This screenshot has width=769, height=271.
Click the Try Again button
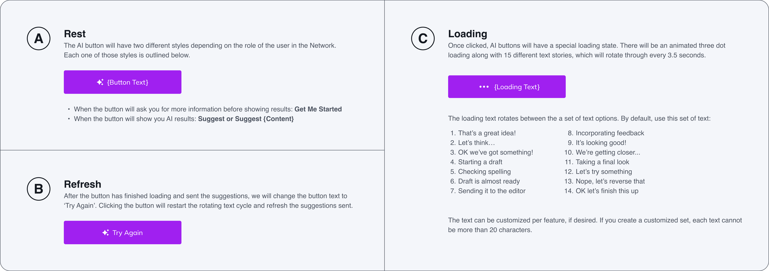click(x=122, y=232)
